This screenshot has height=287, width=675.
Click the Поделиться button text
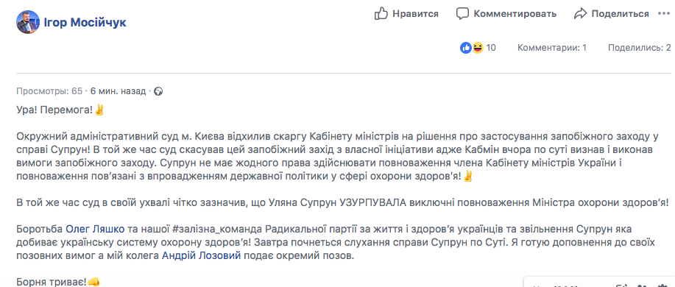[620, 14]
